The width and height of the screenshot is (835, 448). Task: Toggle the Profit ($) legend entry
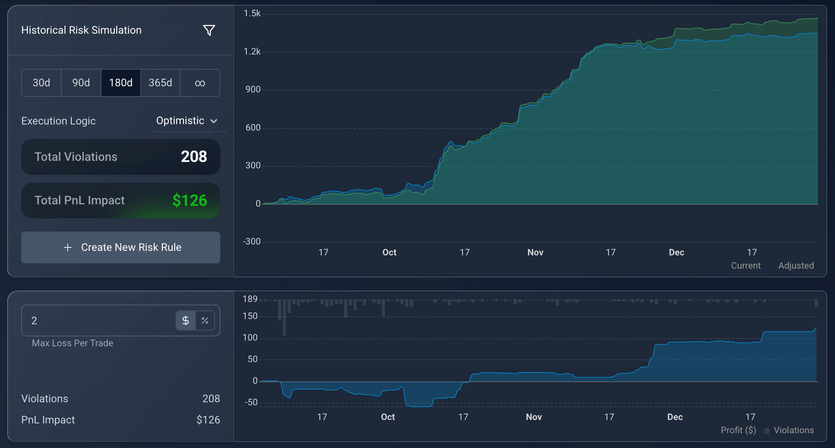738,430
